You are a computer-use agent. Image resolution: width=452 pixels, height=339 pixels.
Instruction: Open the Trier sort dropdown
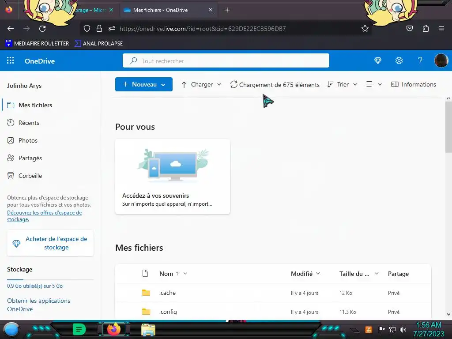(342, 84)
